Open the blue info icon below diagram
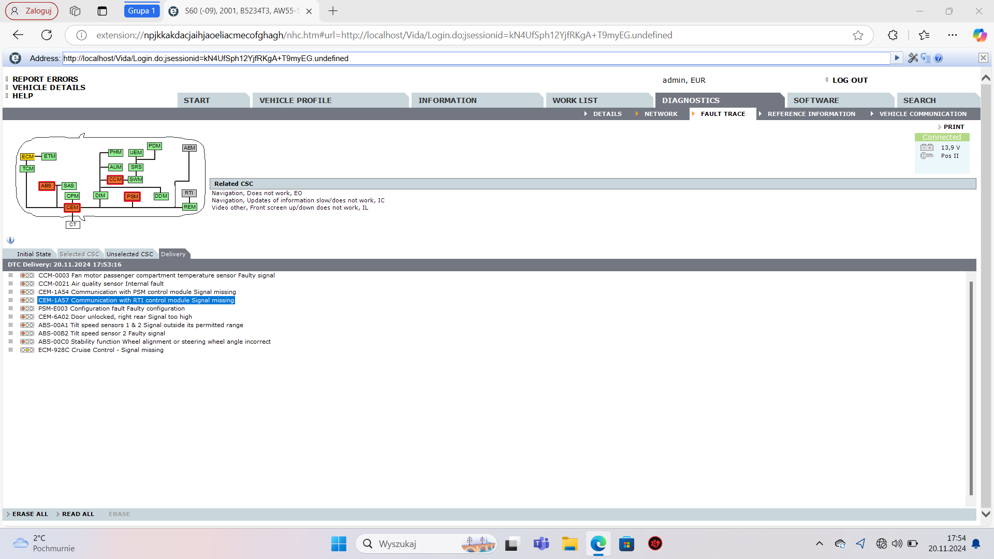994x559 pixels. [10, 240]
